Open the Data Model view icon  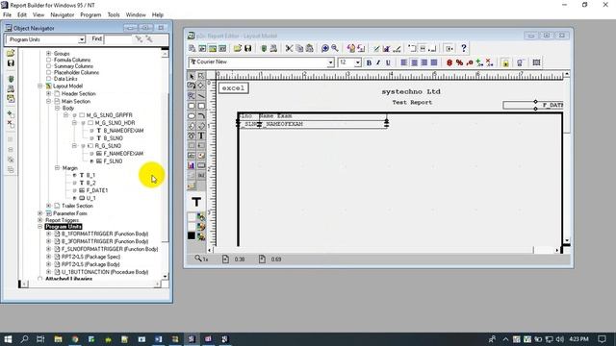tap(192, 48)
